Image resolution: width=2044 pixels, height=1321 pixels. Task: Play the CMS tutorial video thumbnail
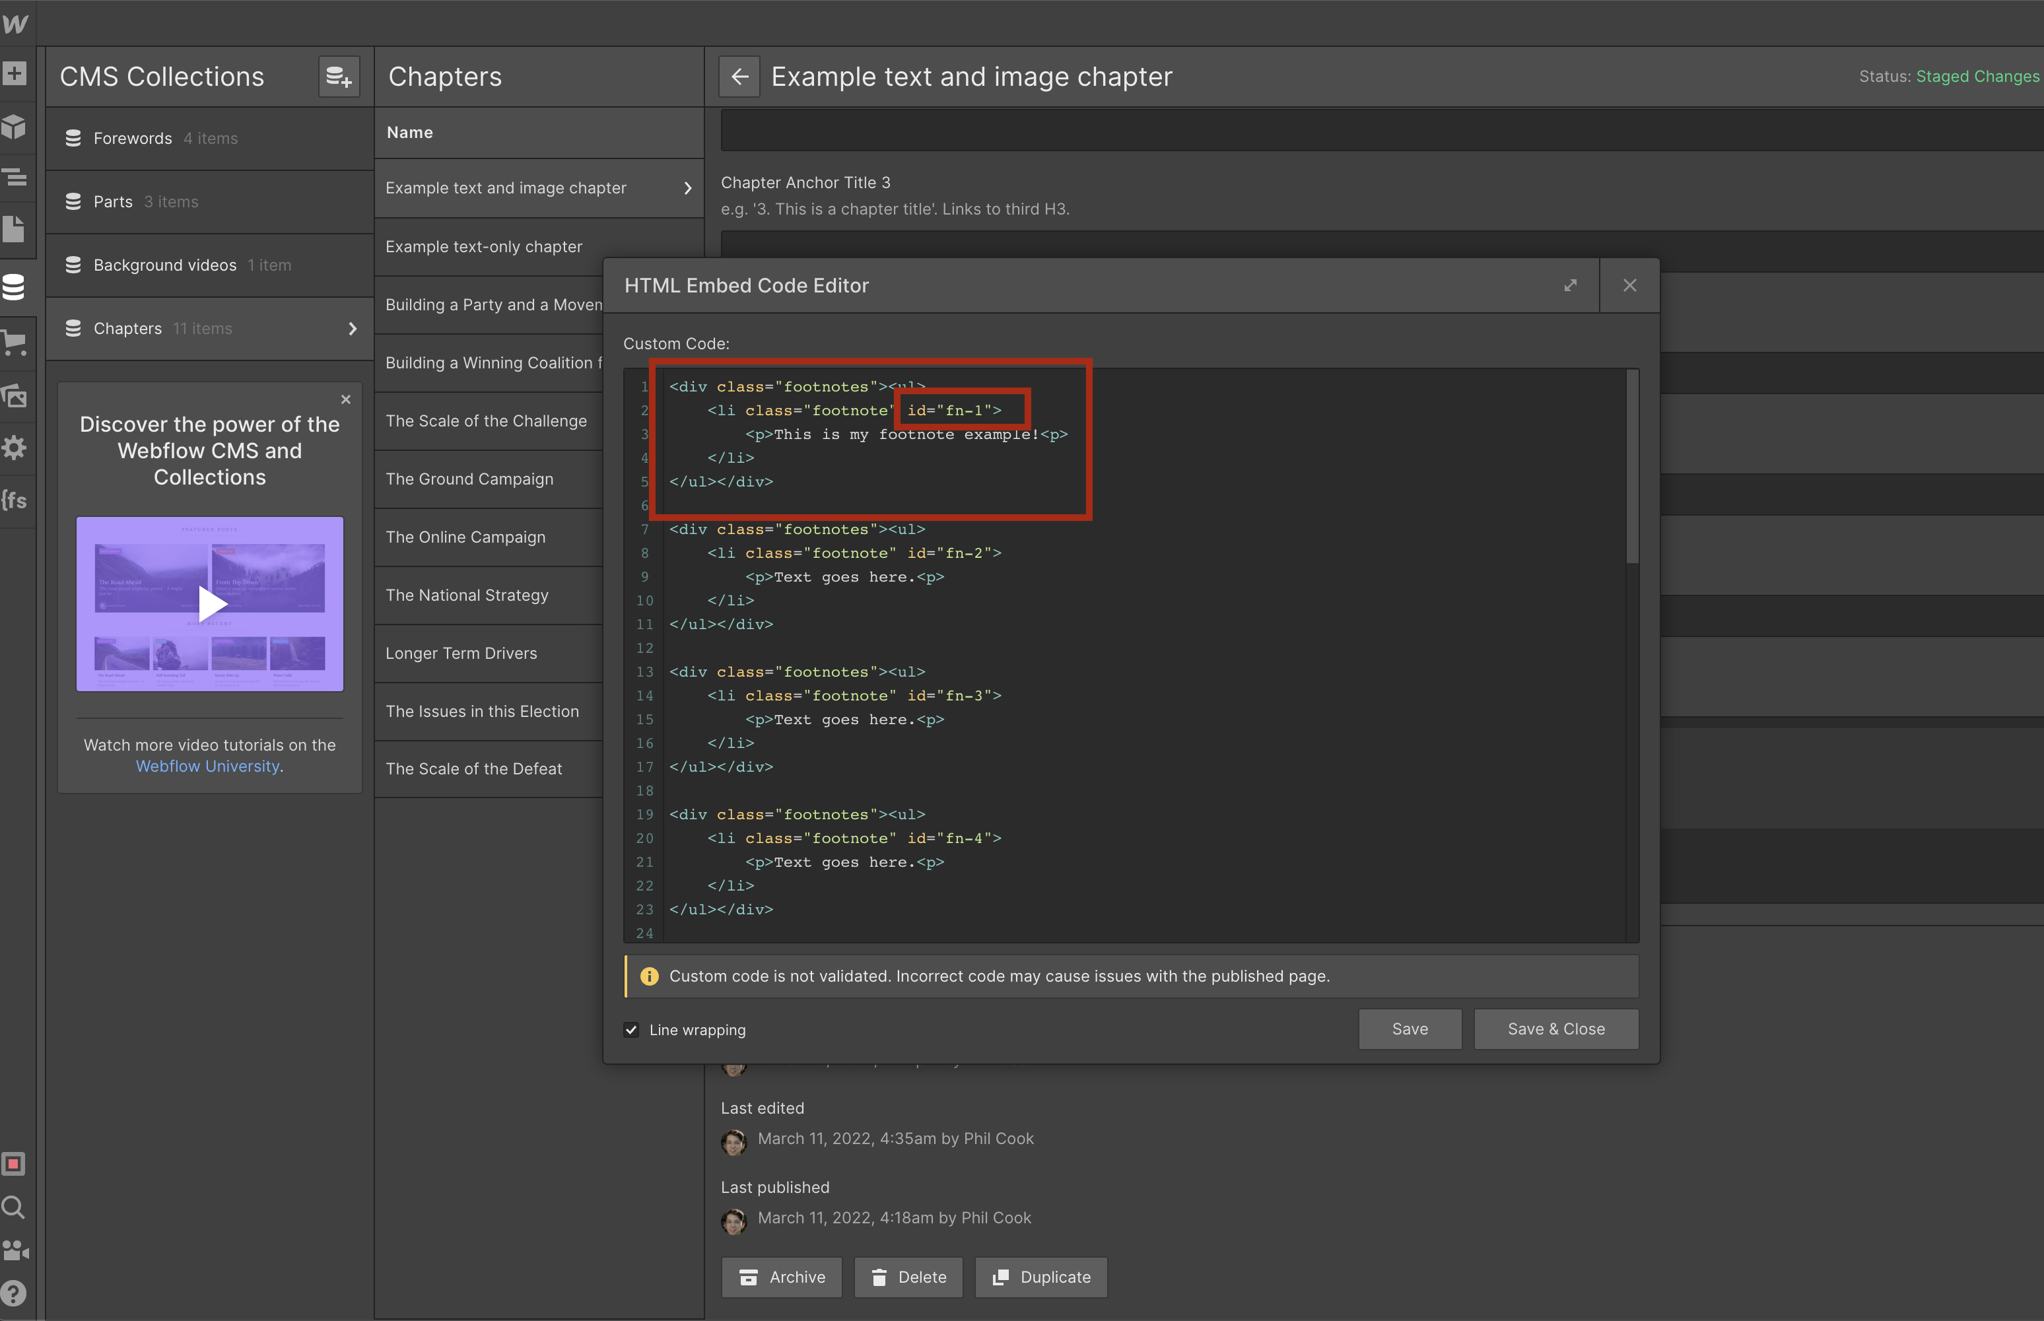click(x=210, y=604)
